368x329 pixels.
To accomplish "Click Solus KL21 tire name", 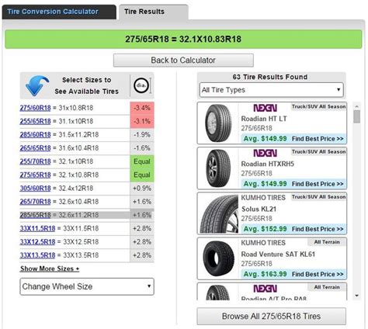I will point(259,209).
